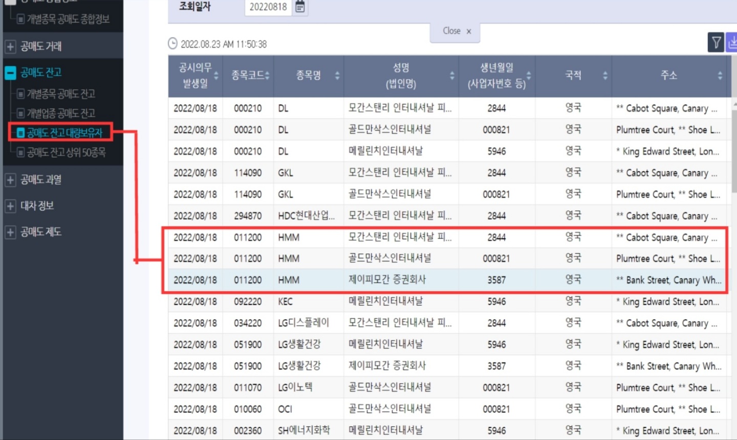Expand the 공매도 과열 menu
Image resolution: width=737 pixels, height=440 pixels.
coord(10,180)
